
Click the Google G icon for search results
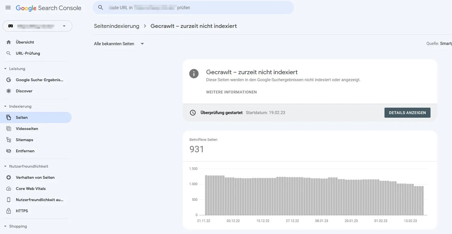click(9, 80)
